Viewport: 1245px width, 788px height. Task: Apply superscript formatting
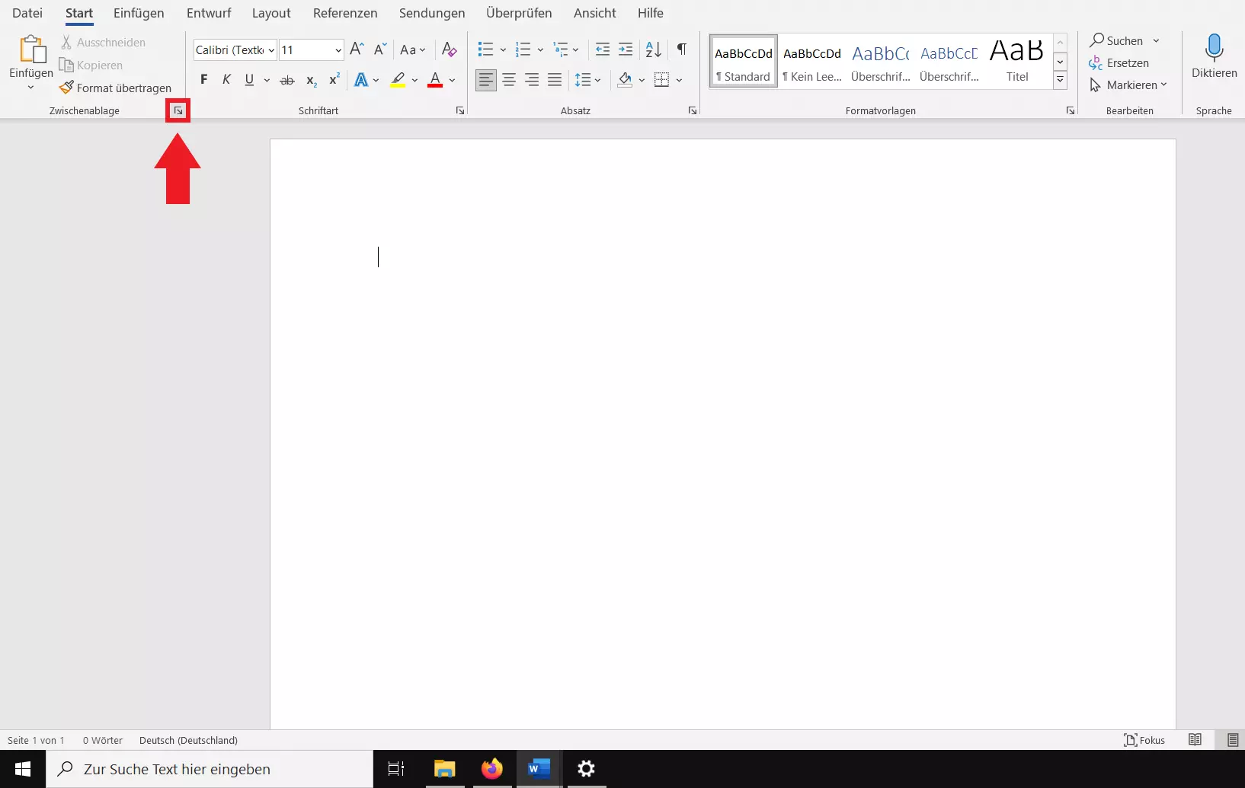click(x=334, y=80)
